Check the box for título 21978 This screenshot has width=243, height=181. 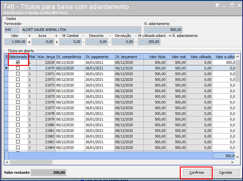point(18,114)
